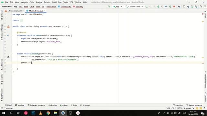This screenshot has width=207, height=116.
Task: Switch to MainActivity.java tab
Action: point(36,11)
